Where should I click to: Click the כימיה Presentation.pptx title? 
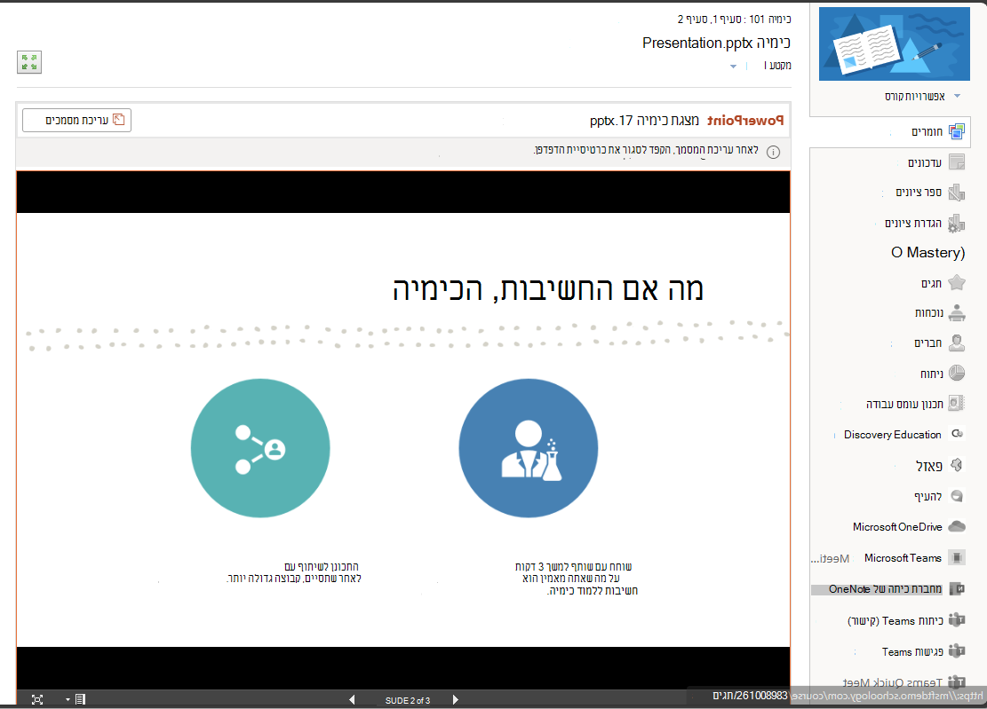716,43
